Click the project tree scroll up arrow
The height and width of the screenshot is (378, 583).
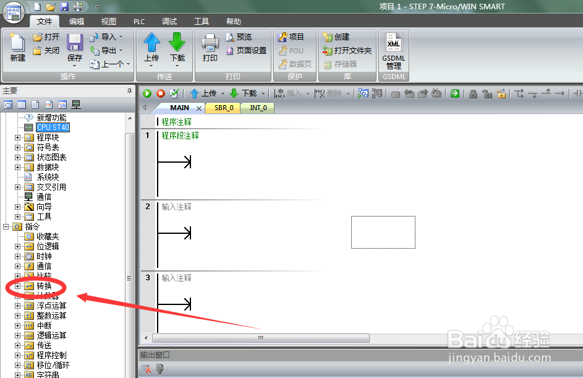point(130,118)
